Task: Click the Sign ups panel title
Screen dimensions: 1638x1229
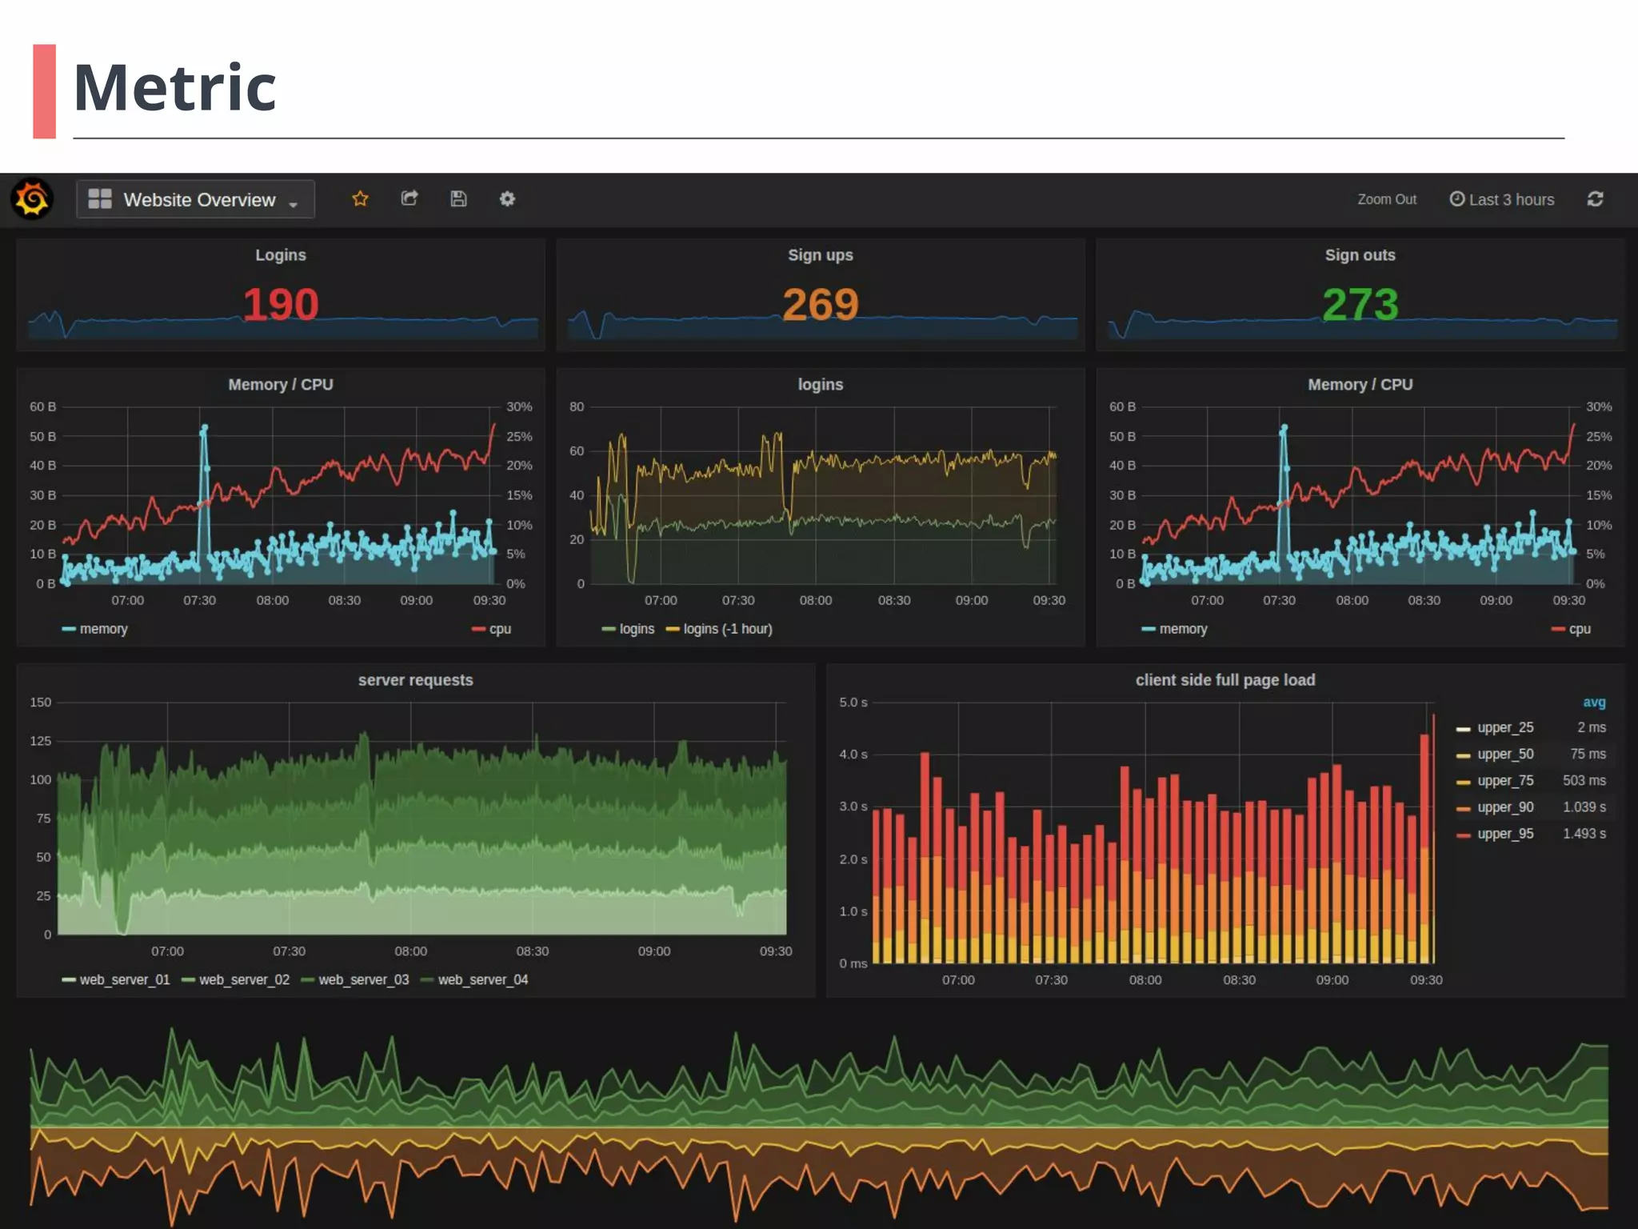Action: 820,255
